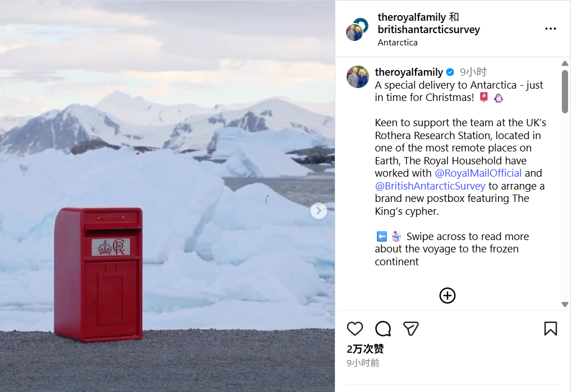
Task: Click the 9小时 timestamp beside username
Action: (x=473, y=72)
